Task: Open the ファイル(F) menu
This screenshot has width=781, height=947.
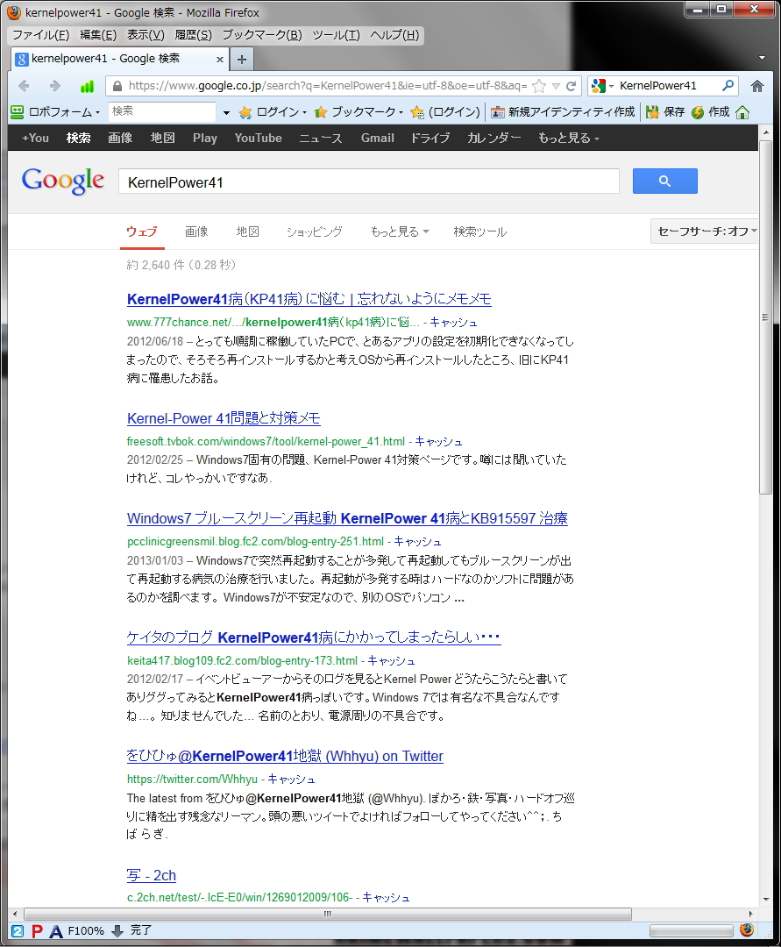Action: pos(41,35)
